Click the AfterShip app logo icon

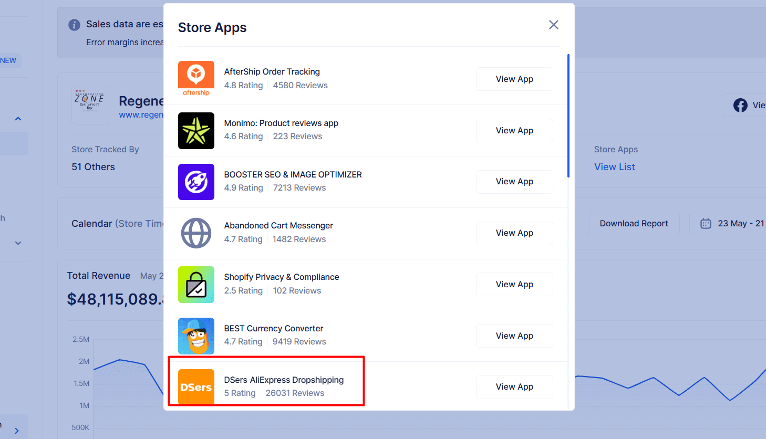tap(196, 79)
